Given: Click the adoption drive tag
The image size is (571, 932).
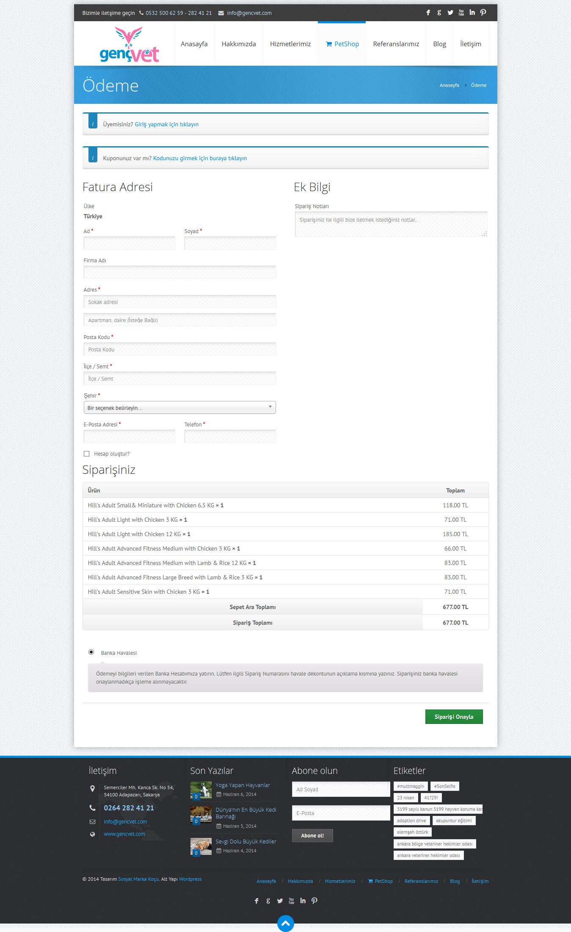Looking at the screenshot, I should pos(411,821).
